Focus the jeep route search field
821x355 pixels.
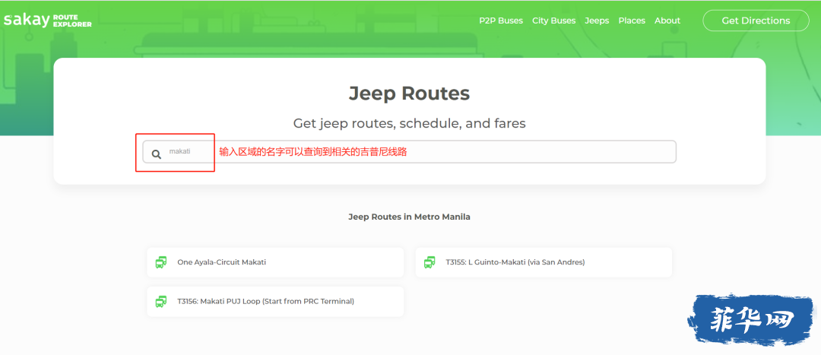410,152
